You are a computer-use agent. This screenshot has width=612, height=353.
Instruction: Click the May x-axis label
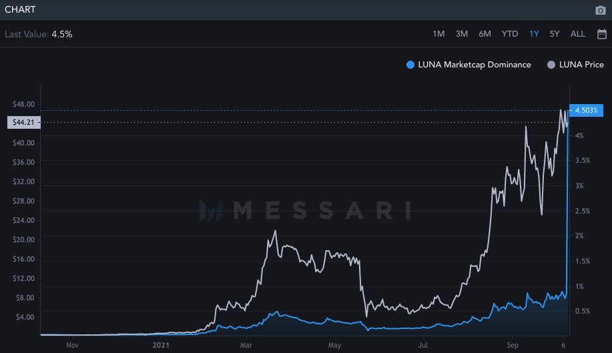click(334, 345)
